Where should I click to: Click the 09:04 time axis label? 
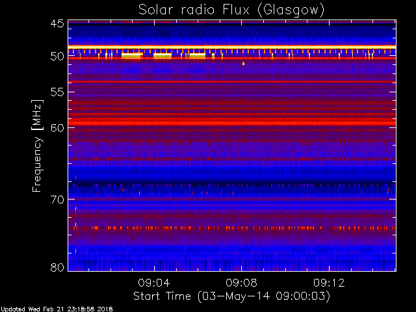click(154, 283)
